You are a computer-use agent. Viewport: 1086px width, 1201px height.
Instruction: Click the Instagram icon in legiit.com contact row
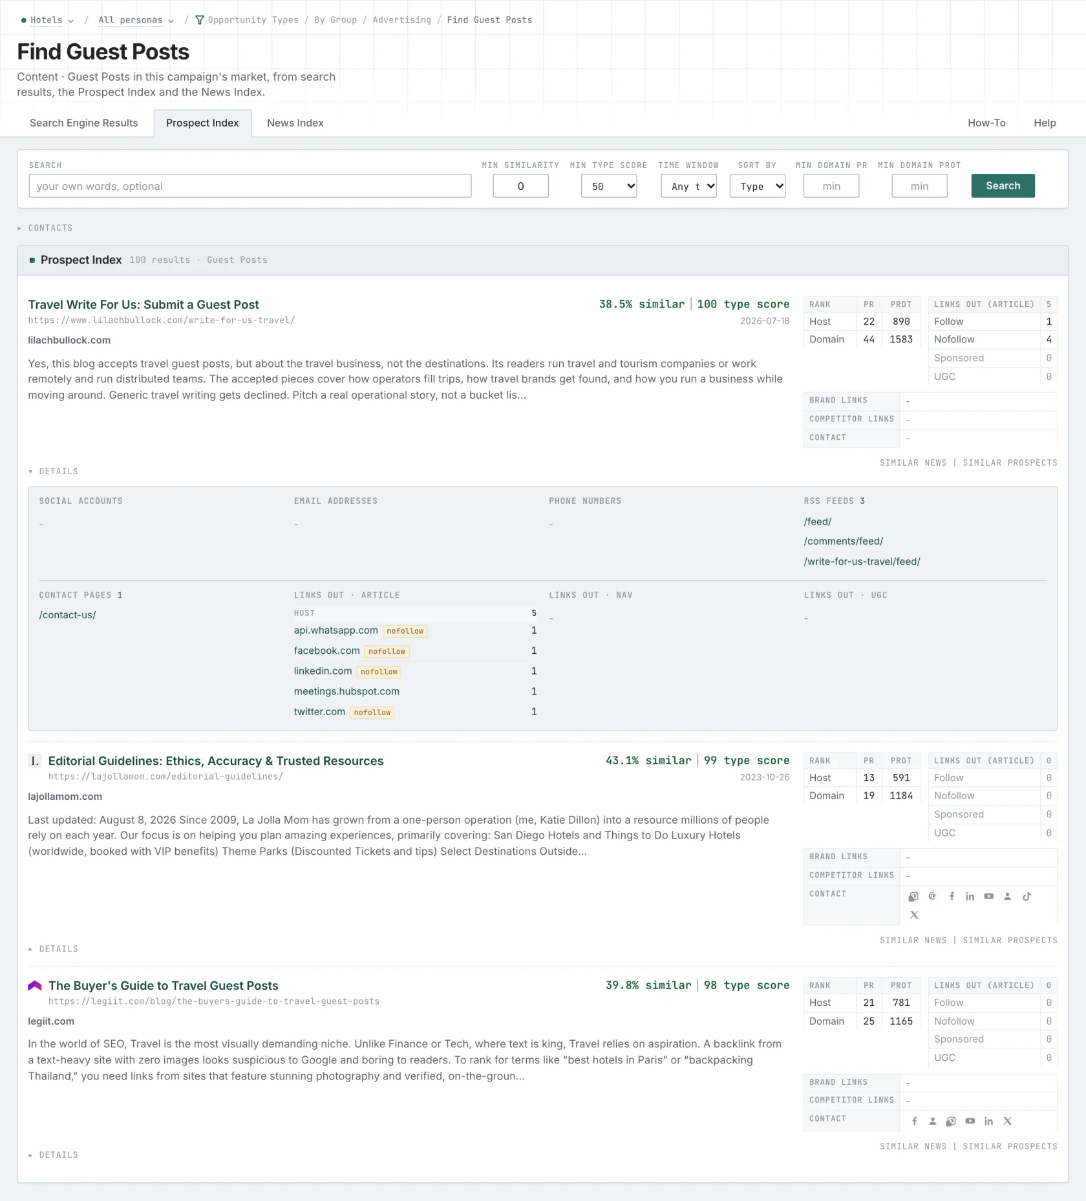click(x=951, y=1121)
